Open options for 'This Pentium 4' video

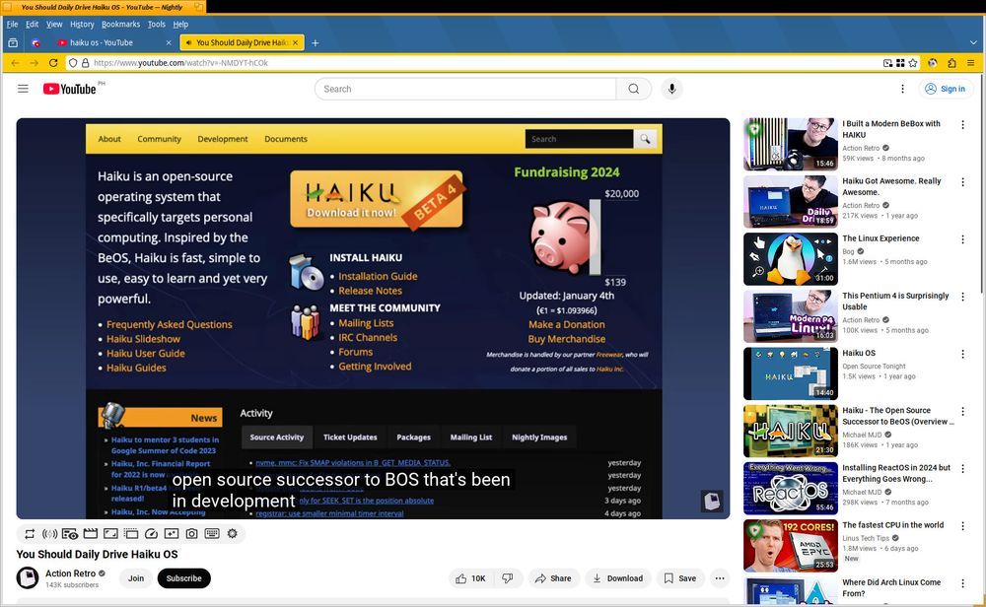(x=962, y=296)
